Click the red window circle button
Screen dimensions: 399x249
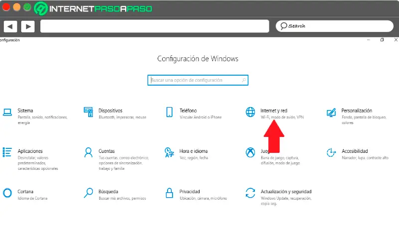pos(6,7)
